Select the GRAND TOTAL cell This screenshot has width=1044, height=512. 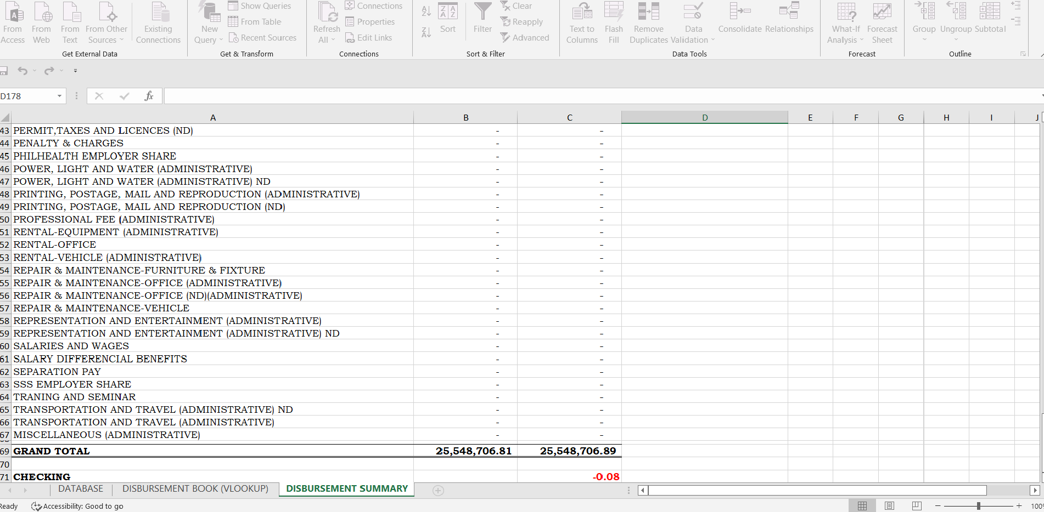point(212,451)
